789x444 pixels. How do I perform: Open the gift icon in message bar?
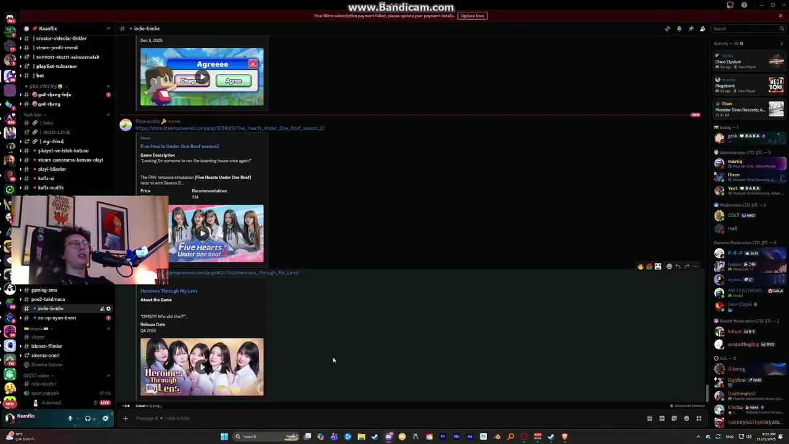(649, 418)
